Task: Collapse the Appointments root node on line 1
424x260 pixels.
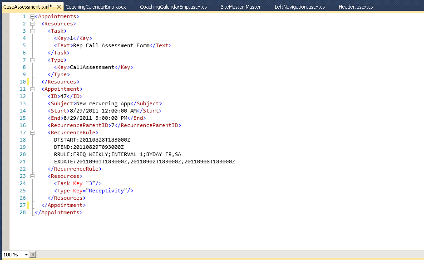Action: (x=32, y=16)
